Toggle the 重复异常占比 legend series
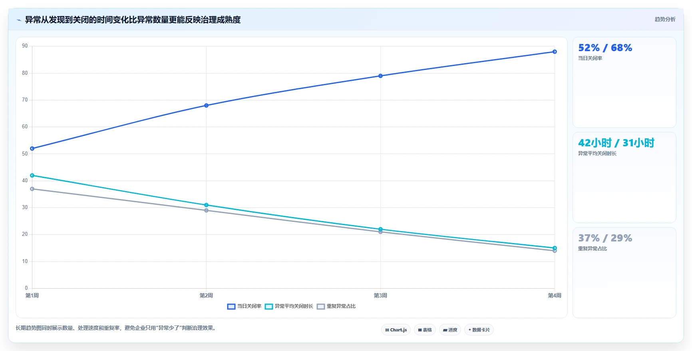Viewport: 692px width, 351px height. point(336,306)
